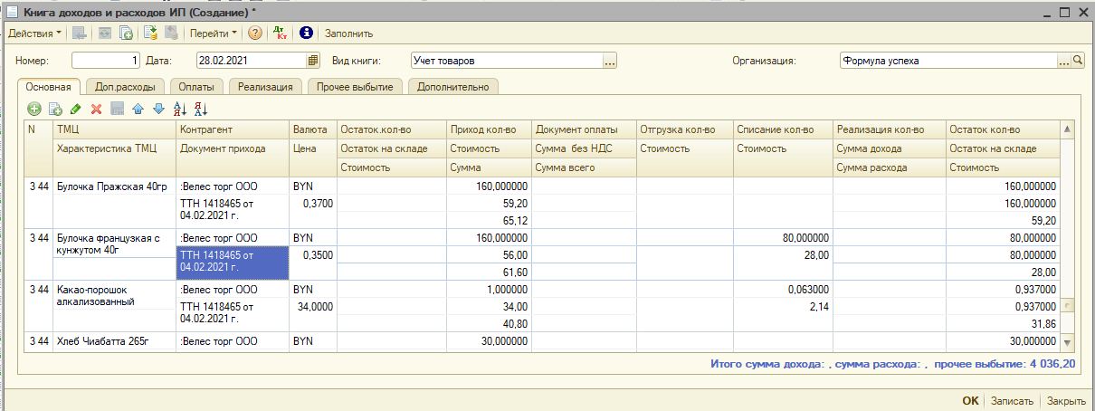The image size is (1095, 411).
Task: Open the calendar picker for Дата
Action: [x=313, y=62]
